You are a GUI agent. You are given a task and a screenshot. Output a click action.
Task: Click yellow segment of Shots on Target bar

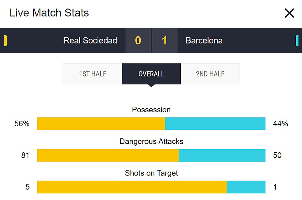(132, 187)
